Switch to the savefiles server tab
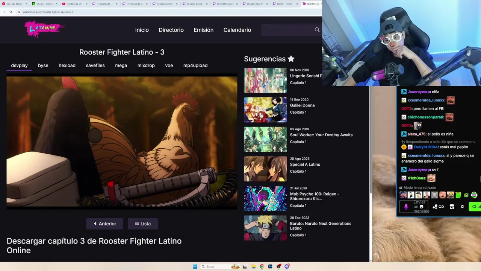 tap(95, 65)
